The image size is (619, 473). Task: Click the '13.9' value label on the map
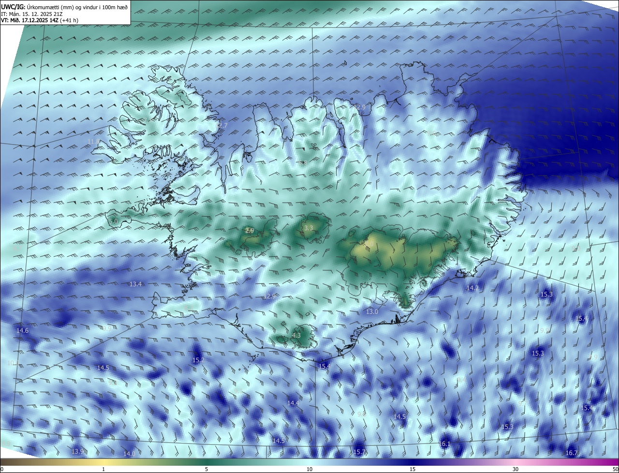coord(77,451)
